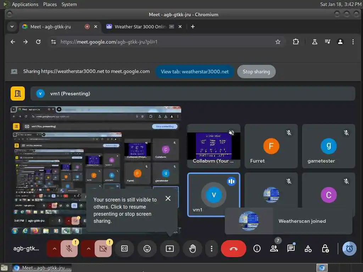Open the activities shapes icon
The width and height of the screenshot is (363, 272).
coord(308,249)
